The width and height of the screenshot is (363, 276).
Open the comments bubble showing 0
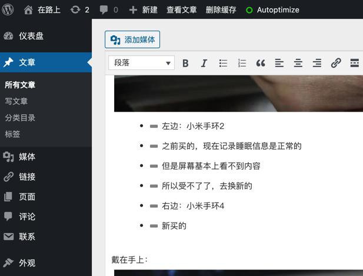(109, 10)
